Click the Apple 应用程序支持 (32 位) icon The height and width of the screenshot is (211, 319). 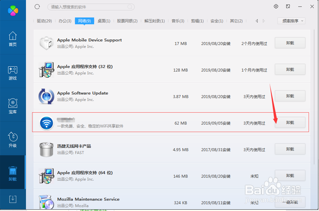(46, 70)
